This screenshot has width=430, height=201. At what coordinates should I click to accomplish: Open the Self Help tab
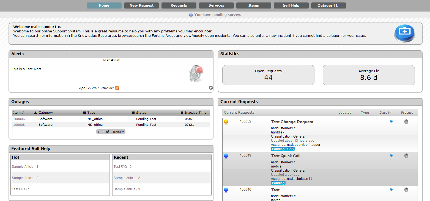pyautogui.click(x=291, y=5)
